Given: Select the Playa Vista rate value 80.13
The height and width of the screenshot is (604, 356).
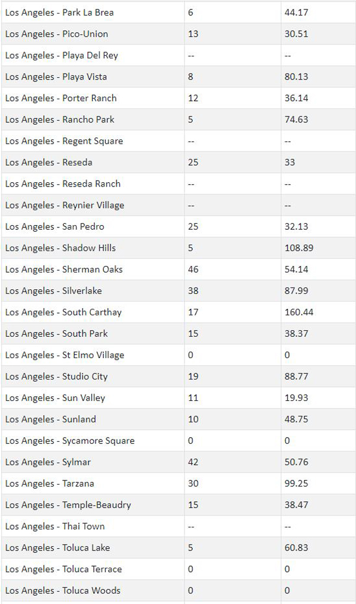Looking at the screenshot, I should pyautogui.click(x=296, y=77).
